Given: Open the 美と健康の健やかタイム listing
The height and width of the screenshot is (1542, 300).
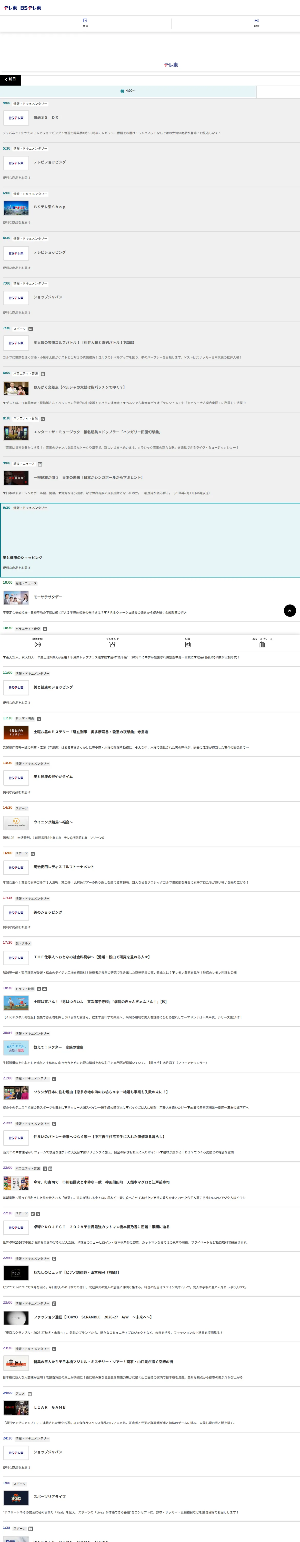Looking at the screenshot, I should coord(53,777).
